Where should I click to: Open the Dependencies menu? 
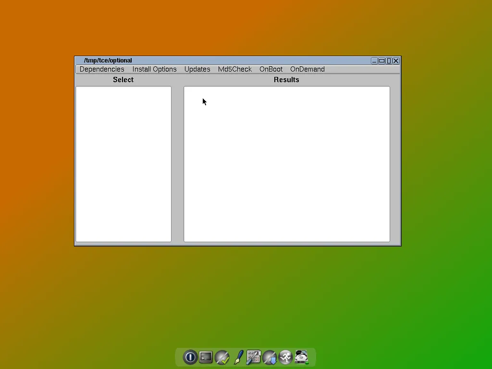click(102, 69)
